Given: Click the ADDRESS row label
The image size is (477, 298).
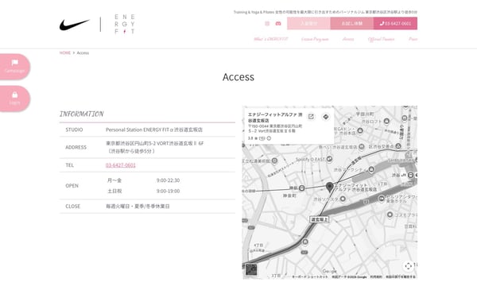Looking at the screenshot, I should (76, 147).
